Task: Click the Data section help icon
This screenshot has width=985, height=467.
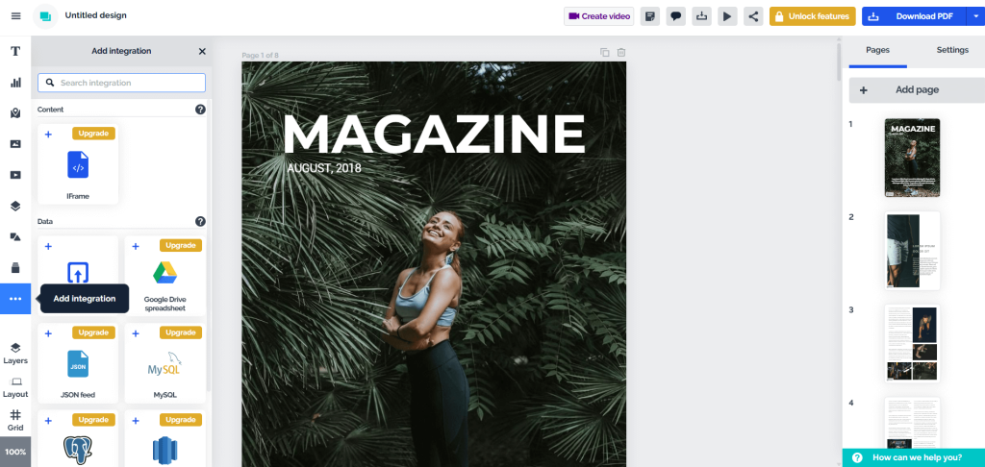Action: [200, 221]
